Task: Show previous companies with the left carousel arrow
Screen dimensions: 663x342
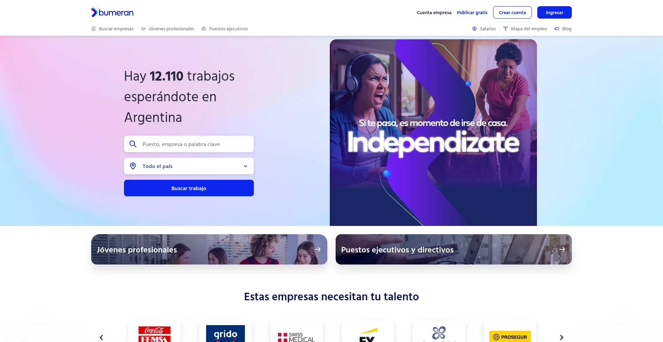Action: click(x=101, y=338)
